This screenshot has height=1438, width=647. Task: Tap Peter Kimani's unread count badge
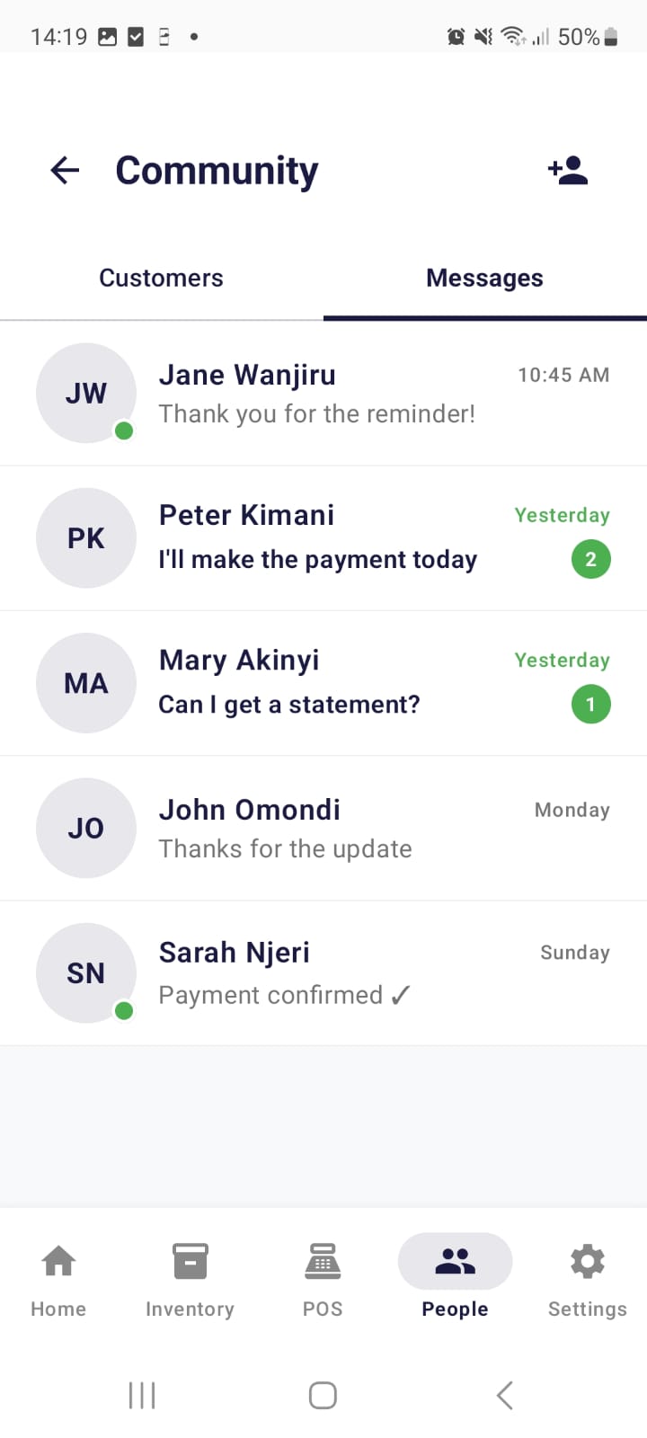590,560
